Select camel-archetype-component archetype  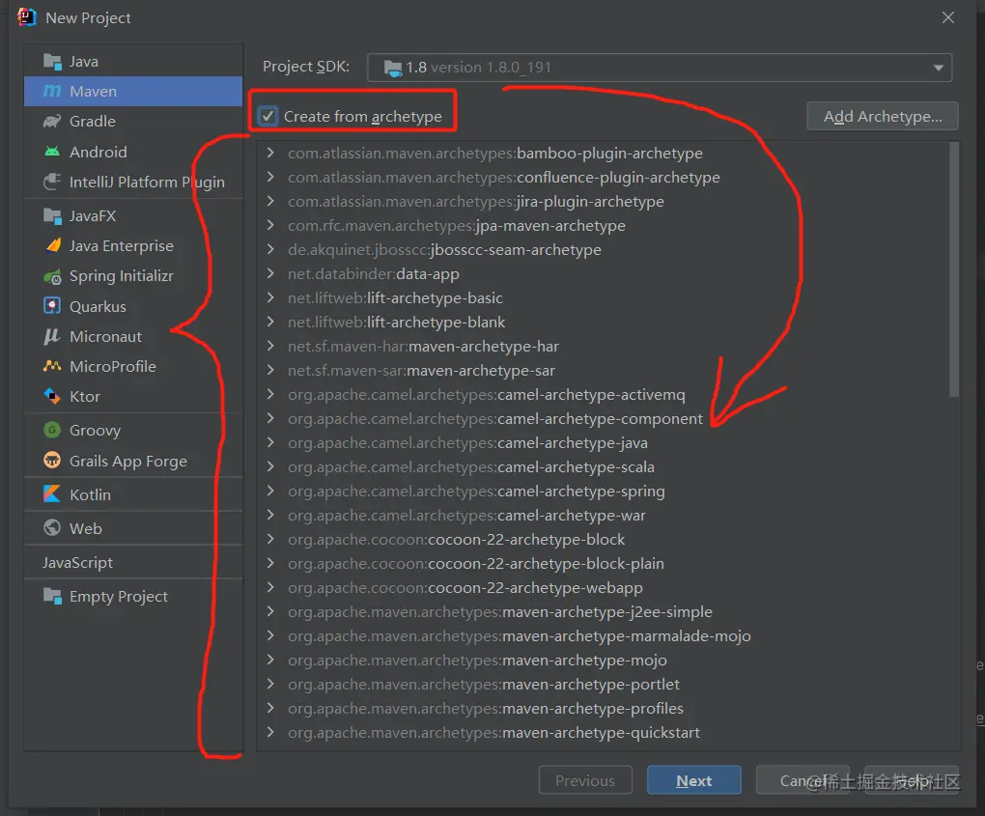click(495, 419)
